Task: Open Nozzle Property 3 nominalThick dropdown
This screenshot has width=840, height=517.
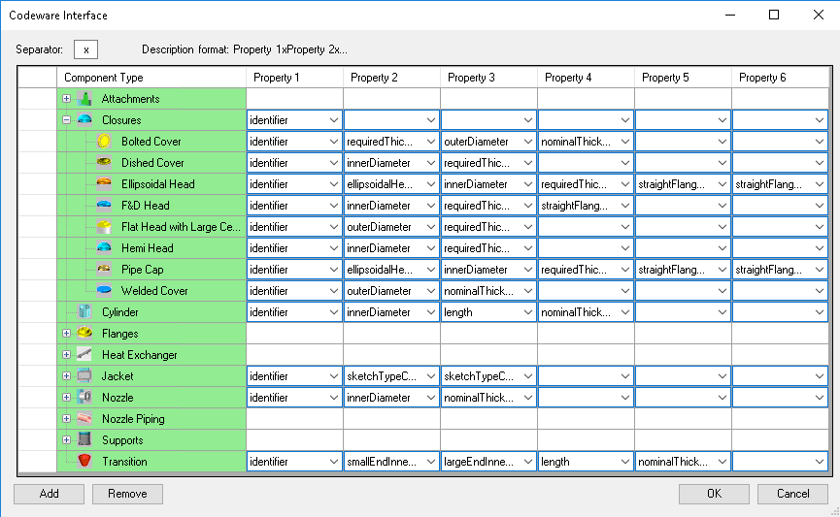Action: pyautogui.click(x=527, y=399)
